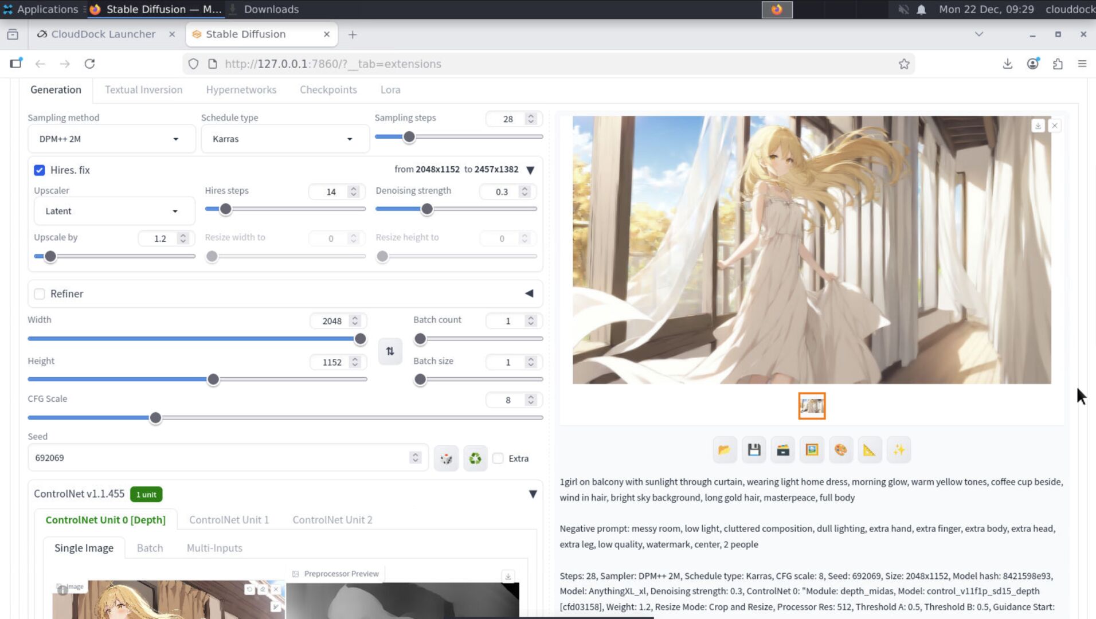Enable the Refiner checkbox
Screen dimensions: 1096x619
[x=40, y=294]
